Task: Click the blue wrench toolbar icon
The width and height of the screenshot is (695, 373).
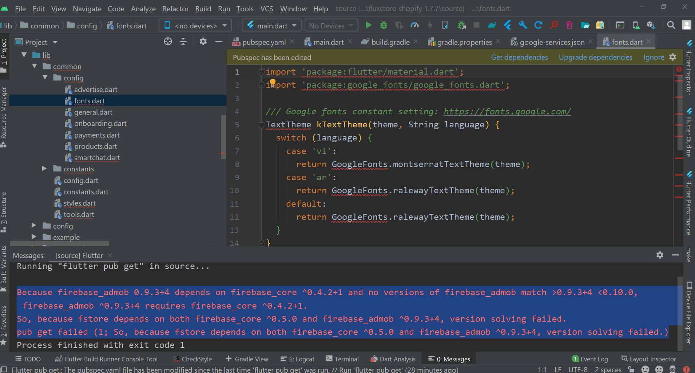Action: [523, 25]
